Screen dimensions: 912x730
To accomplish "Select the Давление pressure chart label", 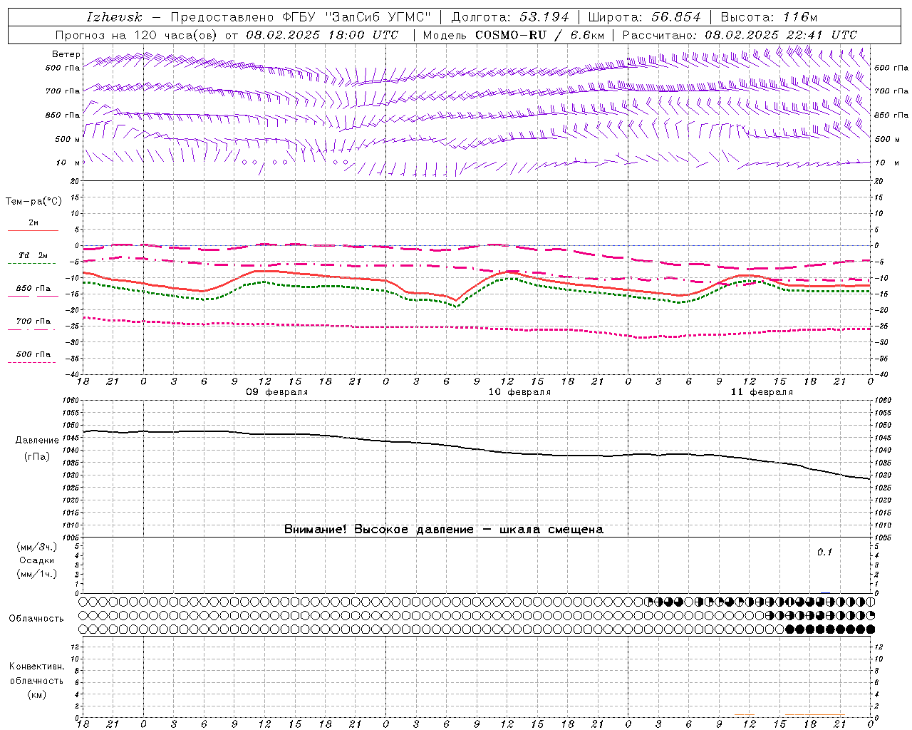I will click(37, 441).
